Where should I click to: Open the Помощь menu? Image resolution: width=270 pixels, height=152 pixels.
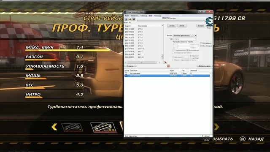(157, 16)
